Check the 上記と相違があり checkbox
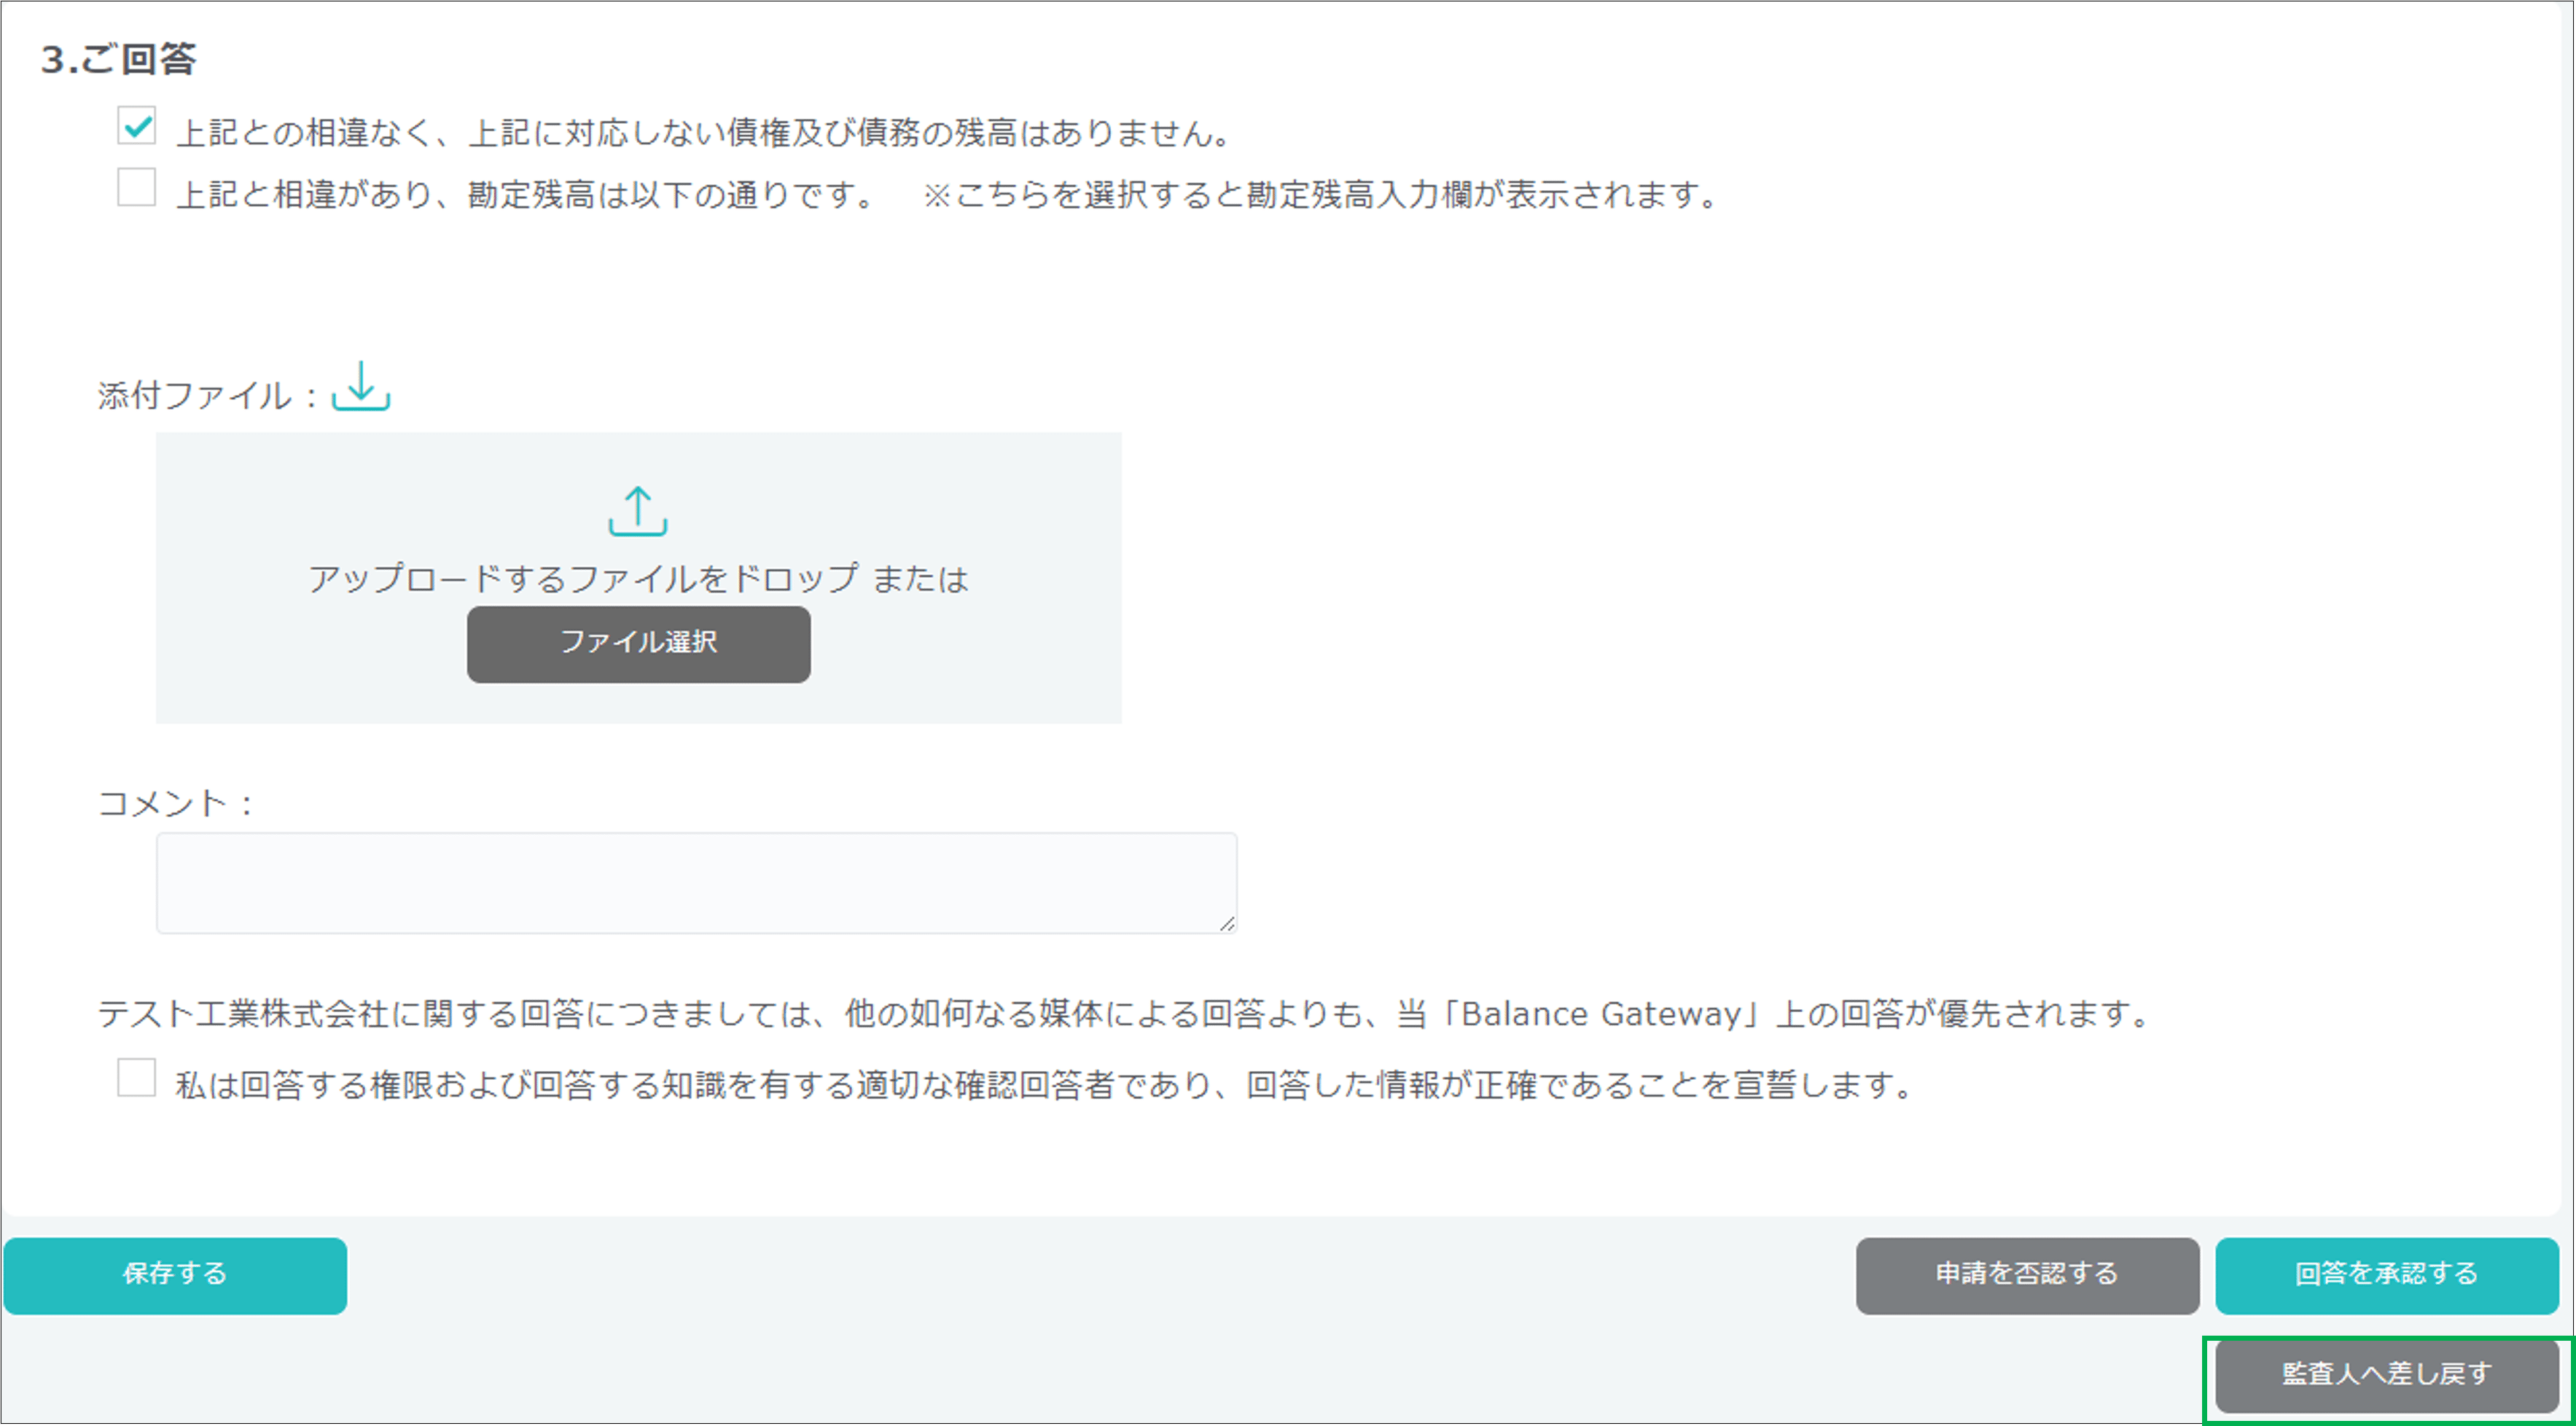Screen dimensions: 2576x1426 pos(136,187)
